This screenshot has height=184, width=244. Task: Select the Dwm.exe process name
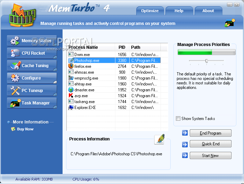[82, 55]
